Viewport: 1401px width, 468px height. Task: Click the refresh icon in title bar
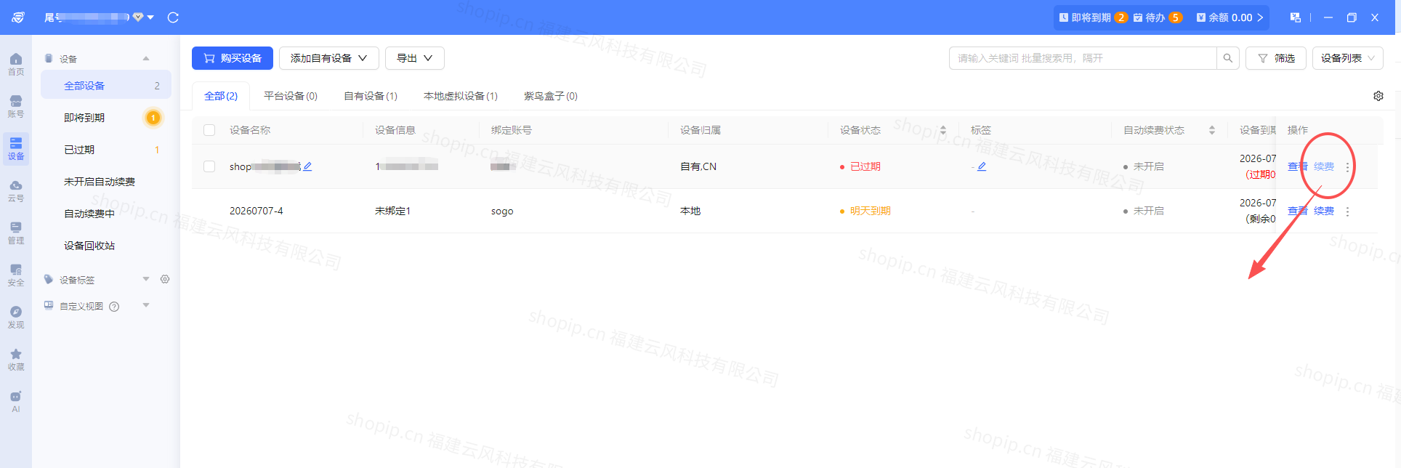(x=173, y=17)
